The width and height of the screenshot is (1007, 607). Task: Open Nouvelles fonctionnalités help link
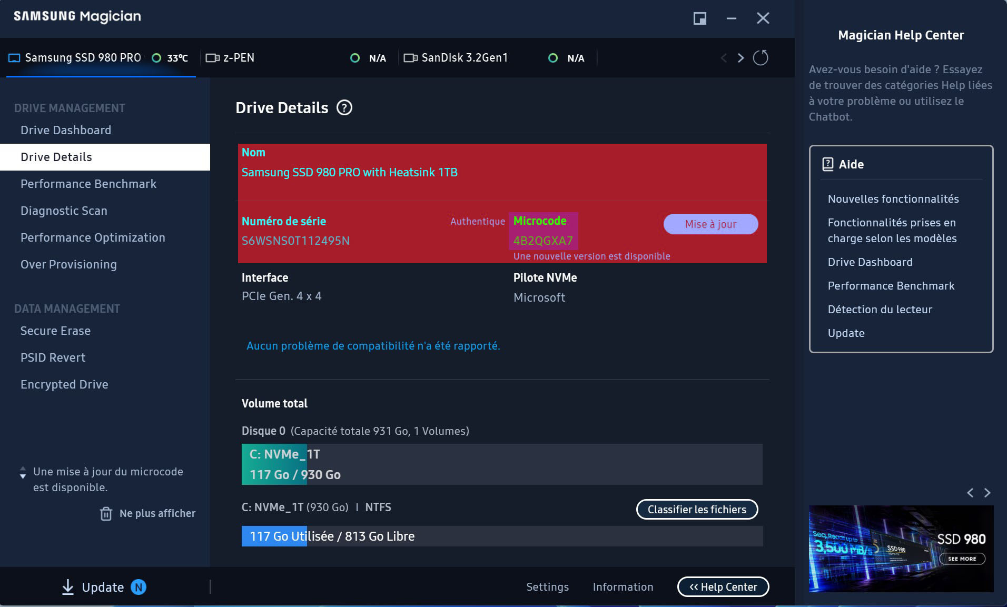[893, 199]
